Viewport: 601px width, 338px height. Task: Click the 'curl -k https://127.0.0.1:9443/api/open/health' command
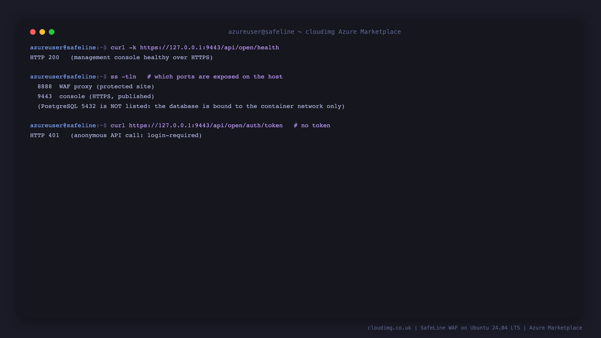(195, 47)
